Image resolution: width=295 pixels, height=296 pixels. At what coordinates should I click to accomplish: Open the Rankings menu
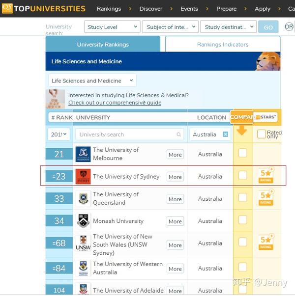coord(109,9)
